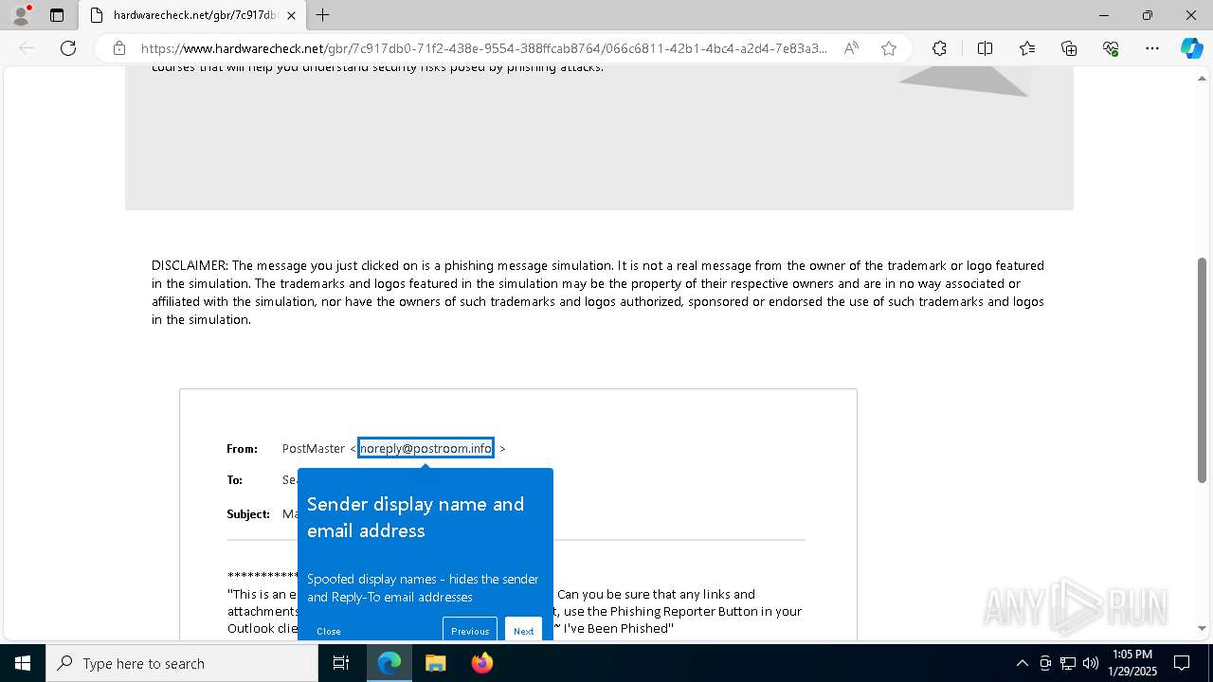Close the hardwarecheck.net tab
The width and height of the screenshot is (1213, 682).
click(291, 15)
